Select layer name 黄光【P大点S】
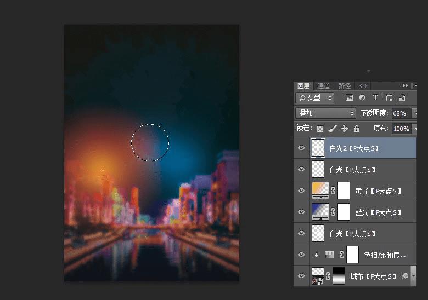The height and width of the screenshot is (300, 428). click(378, 191)
